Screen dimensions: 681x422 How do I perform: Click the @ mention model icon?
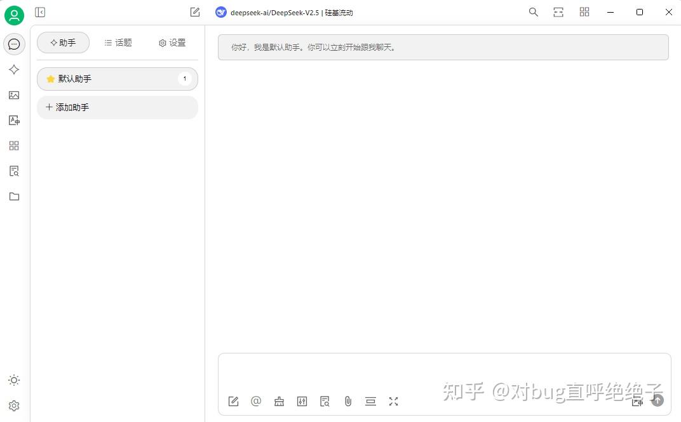click(x=256, y=401)
